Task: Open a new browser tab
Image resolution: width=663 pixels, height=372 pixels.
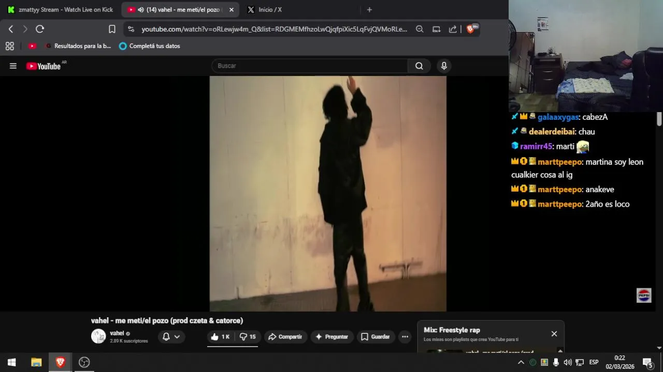Action: pos(369,10)
